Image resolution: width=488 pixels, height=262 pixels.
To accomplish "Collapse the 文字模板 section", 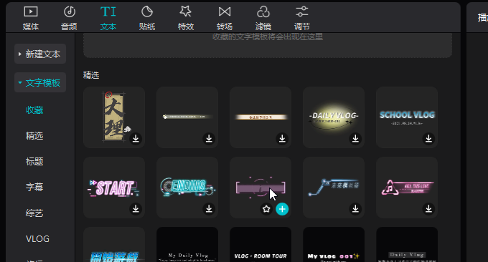I will click(x=40, y=82).
